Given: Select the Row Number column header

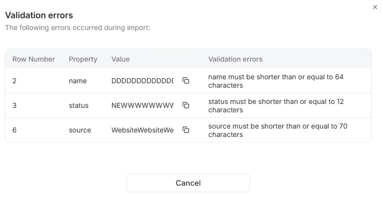Looking at the screenshot, I should point(34,59).
